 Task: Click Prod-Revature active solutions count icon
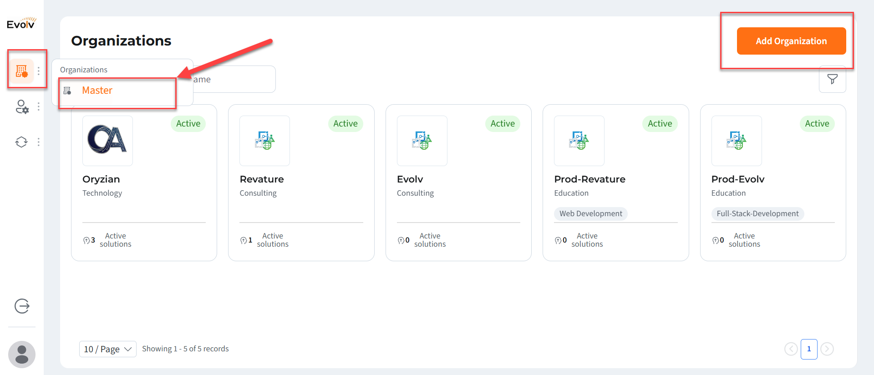point(558,240)
